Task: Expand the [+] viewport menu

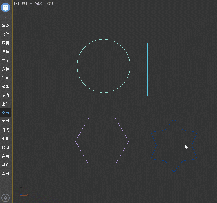Action: point(16,3)
